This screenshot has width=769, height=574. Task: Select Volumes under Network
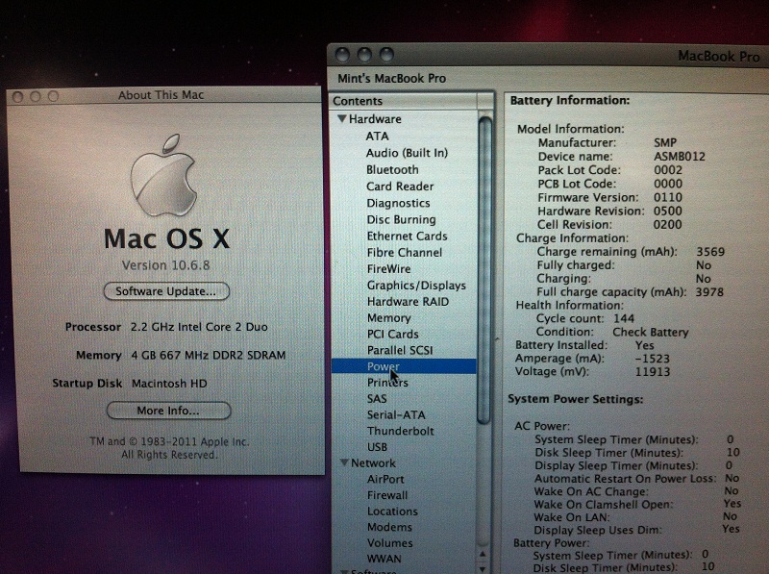(x=390, y=543)
